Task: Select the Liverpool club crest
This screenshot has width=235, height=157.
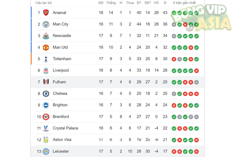Action: pyautogui.click(x=46, y=70)
